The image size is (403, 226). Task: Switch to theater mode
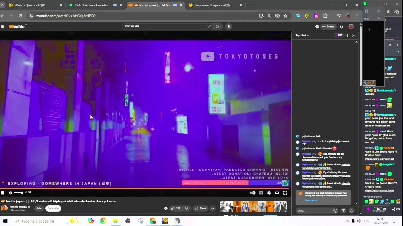[277, 193]
